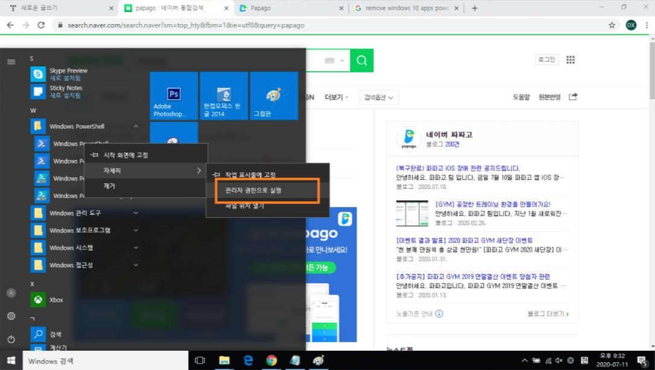655x370 pixels.
Task: Open [GYM] 공정한 트레이닝 환경 post
Action: click(x=493, y=204)
